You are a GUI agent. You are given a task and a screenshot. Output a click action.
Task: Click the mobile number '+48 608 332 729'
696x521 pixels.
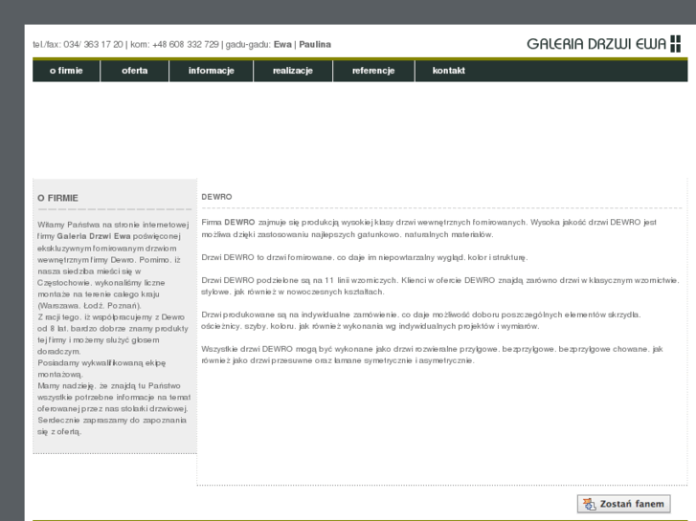186,44
